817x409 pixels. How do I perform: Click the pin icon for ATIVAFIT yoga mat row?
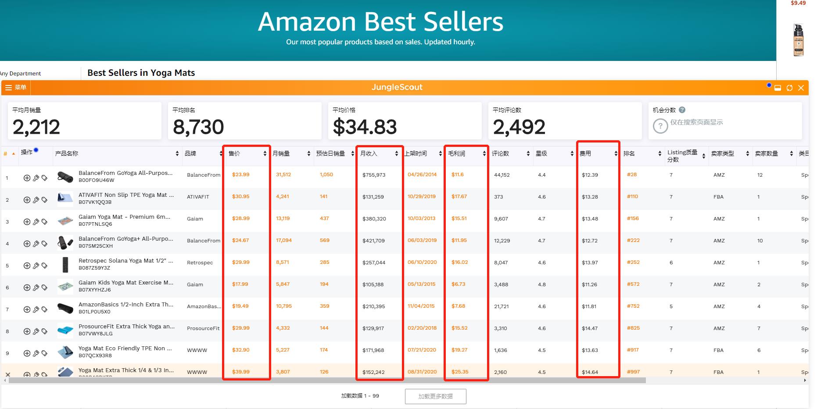[x=36, y=200]
